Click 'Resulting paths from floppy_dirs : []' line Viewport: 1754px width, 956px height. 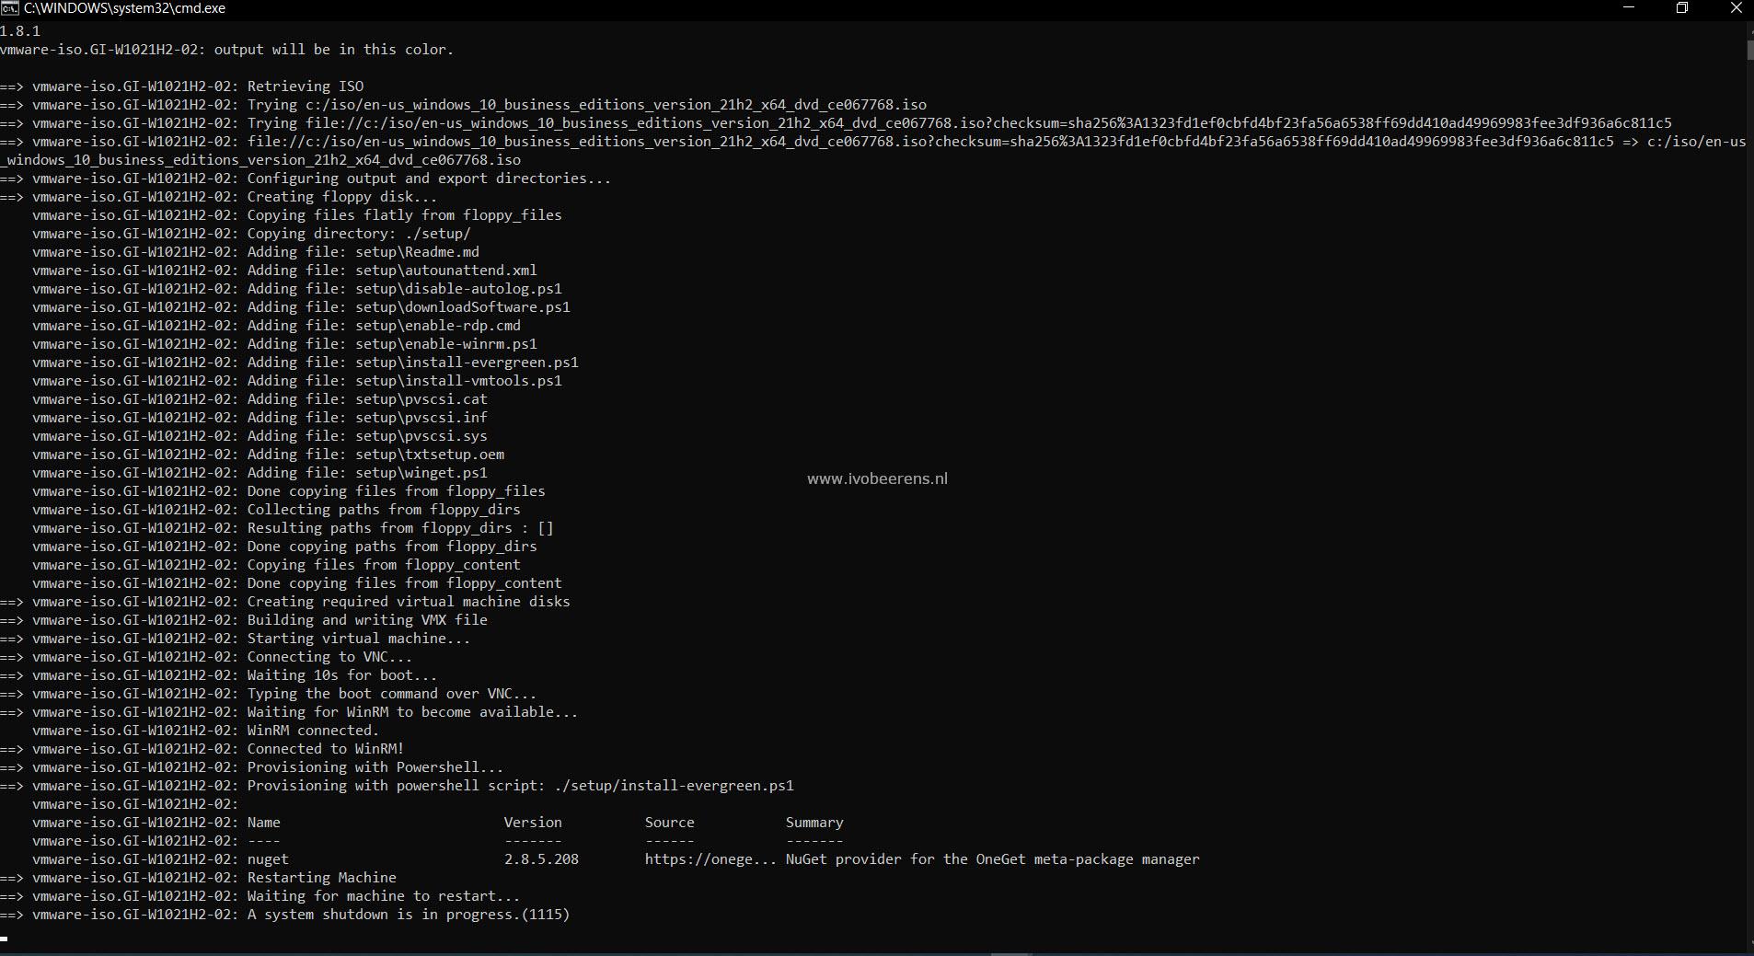tap(400, 528)
